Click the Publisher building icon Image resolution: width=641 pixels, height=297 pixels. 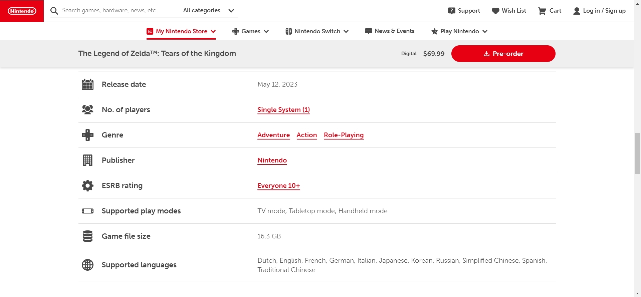click(x=87, y=160)
